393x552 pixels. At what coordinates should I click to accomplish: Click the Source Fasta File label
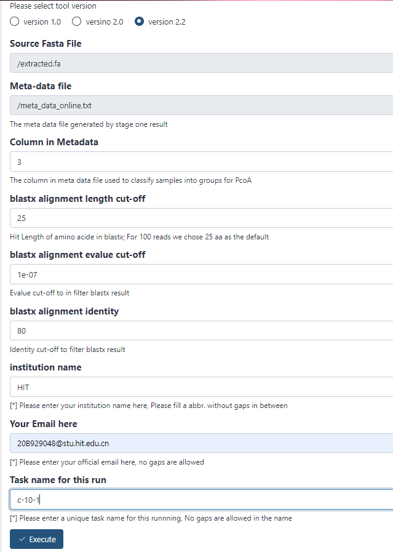[47, 43]
